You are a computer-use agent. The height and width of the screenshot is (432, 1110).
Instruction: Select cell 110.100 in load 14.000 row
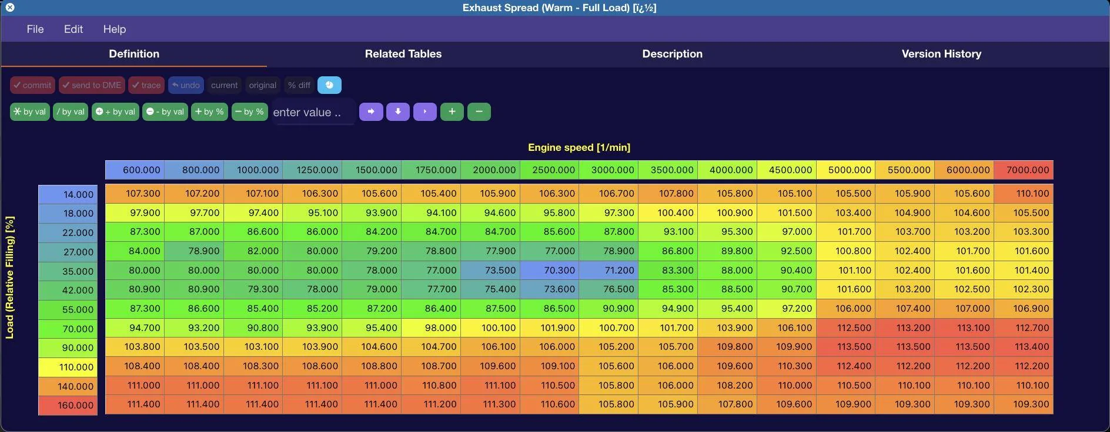[1024, 193]
